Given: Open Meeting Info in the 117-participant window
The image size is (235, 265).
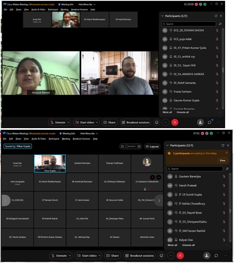Looking at the screenshot, I should 67,134.
